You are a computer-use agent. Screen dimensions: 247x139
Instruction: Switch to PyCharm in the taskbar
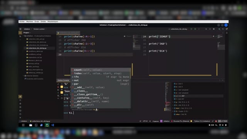coord(47,125)
